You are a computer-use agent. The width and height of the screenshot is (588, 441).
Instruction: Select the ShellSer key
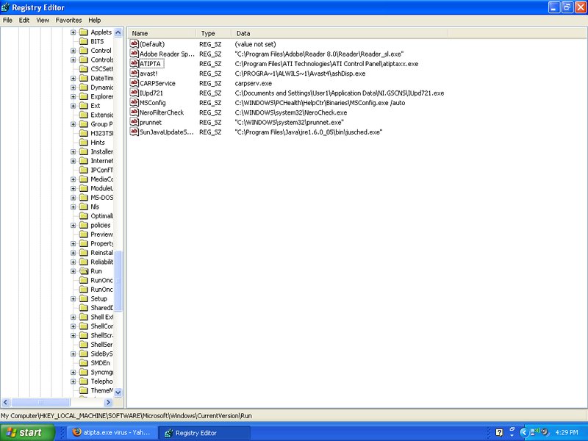pyautogui.click(x=101, y=344)
